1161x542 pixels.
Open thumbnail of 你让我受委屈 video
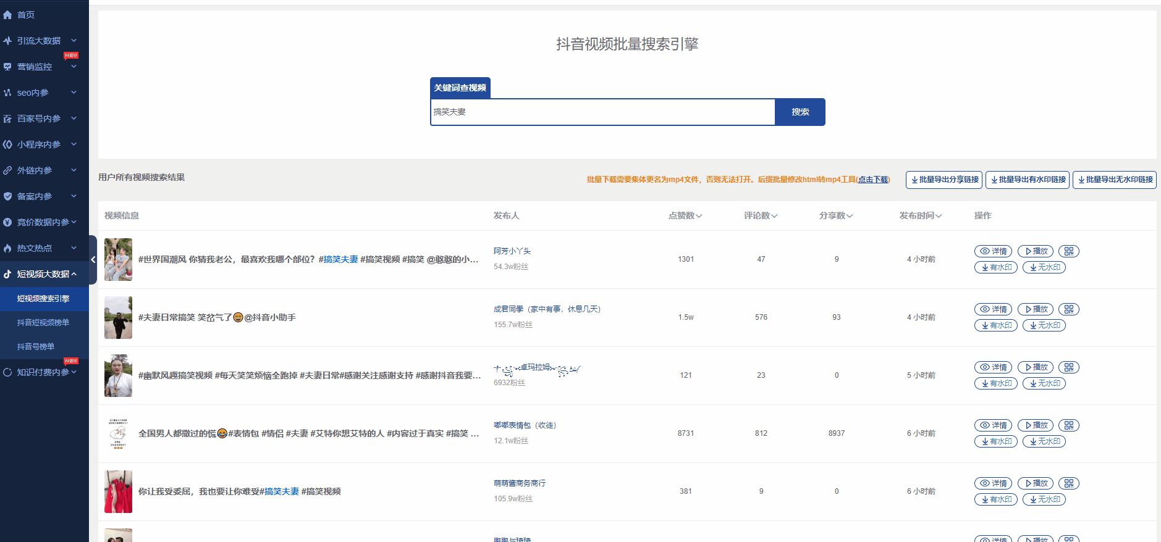point(118,491)
